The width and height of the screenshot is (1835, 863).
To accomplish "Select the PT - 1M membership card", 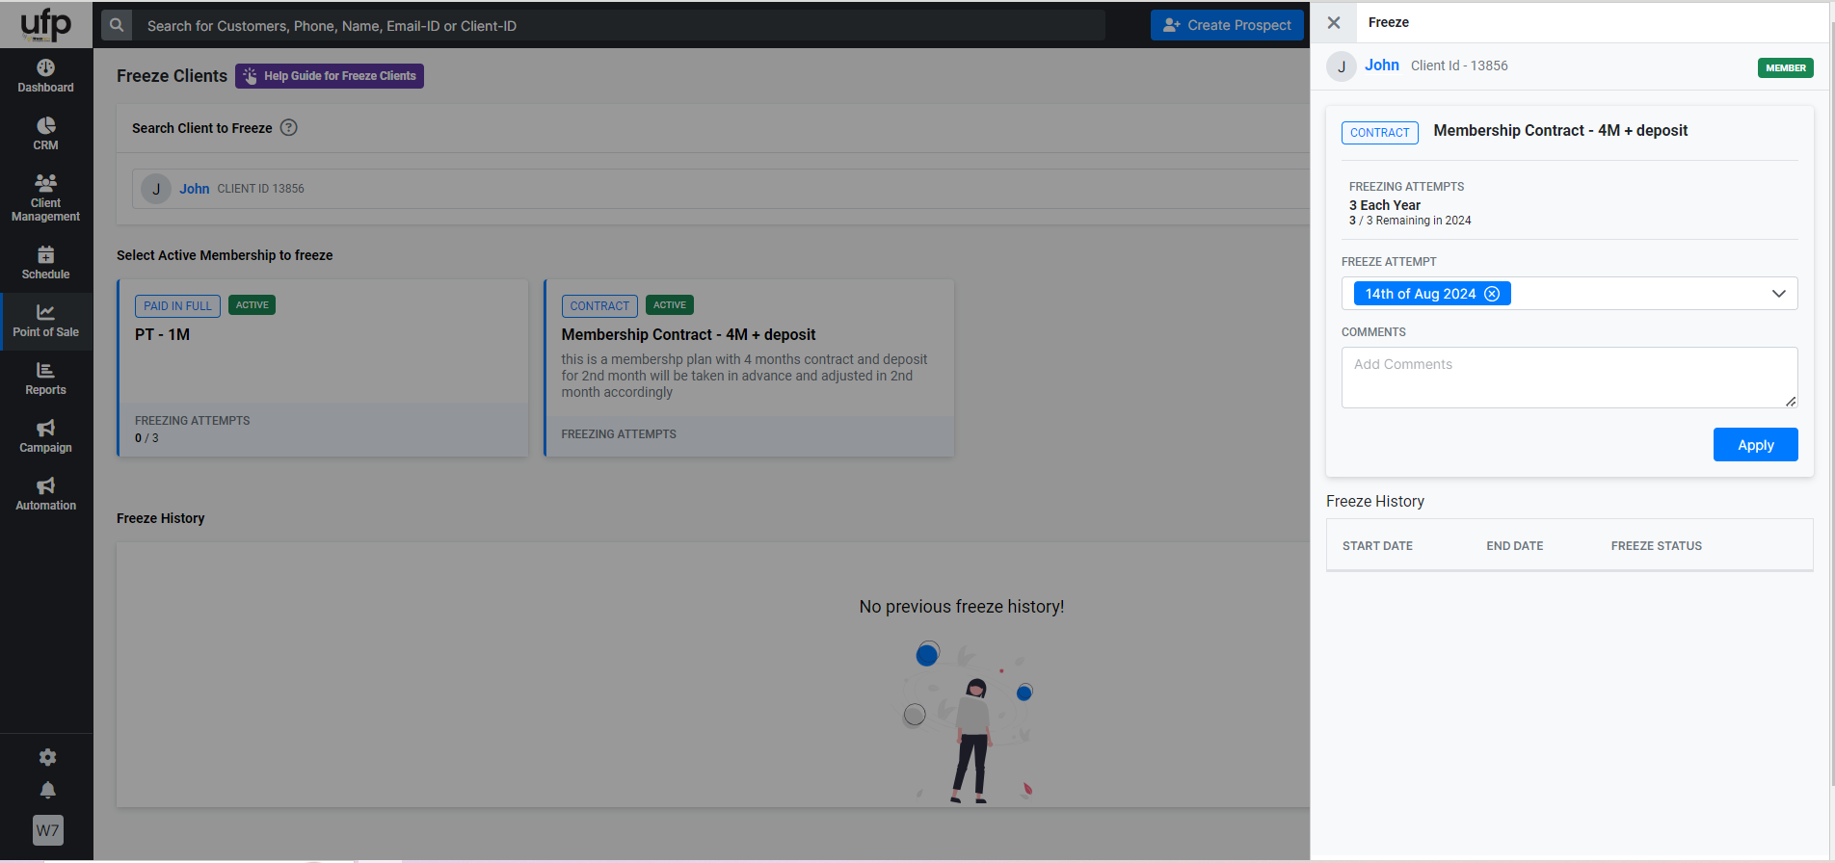I will 323,367.
